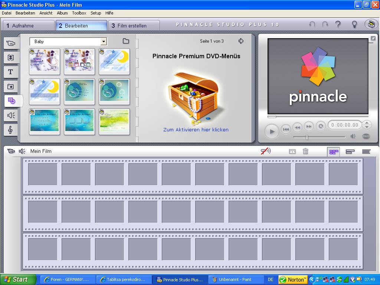Toggle audio scrubbing icon
The width and height of the screenshot is (380, 285).
pos(266,151)
